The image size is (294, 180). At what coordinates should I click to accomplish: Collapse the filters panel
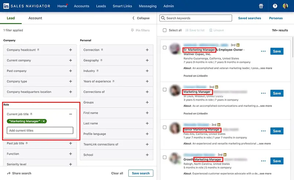[x=141, y=18]
